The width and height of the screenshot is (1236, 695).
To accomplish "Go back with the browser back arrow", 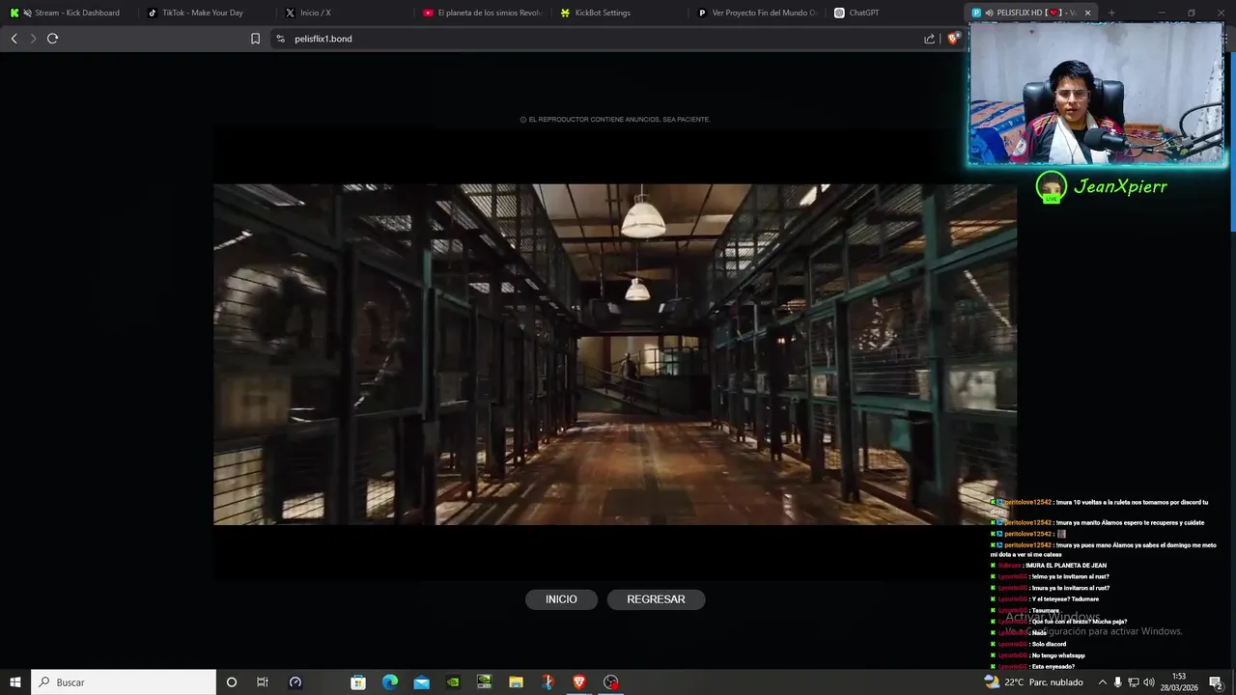I will pyautogui.click(x=14, y=39).
